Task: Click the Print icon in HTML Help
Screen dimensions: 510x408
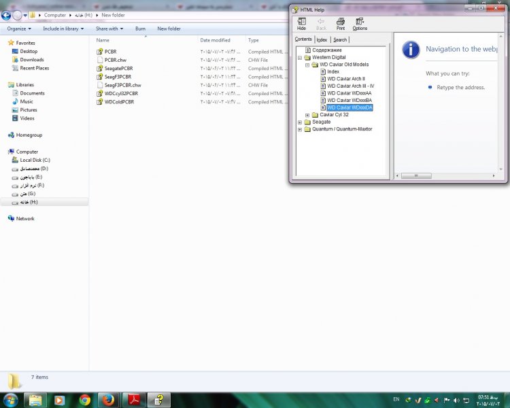Action: [341, 24]
